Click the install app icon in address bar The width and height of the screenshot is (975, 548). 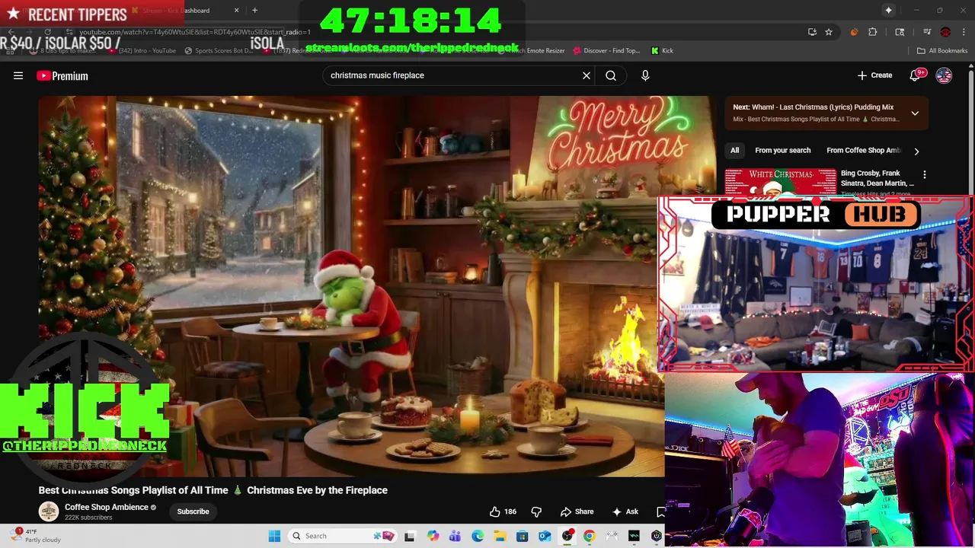812,32
